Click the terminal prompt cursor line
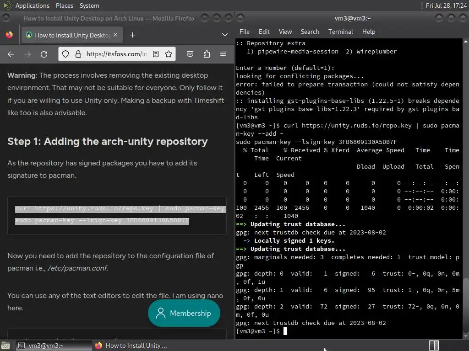The image size is (469, 351). pyautogui.click(x=262, y=331)
